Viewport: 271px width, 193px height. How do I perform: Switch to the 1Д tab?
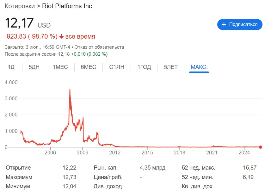tap(11, 67)
